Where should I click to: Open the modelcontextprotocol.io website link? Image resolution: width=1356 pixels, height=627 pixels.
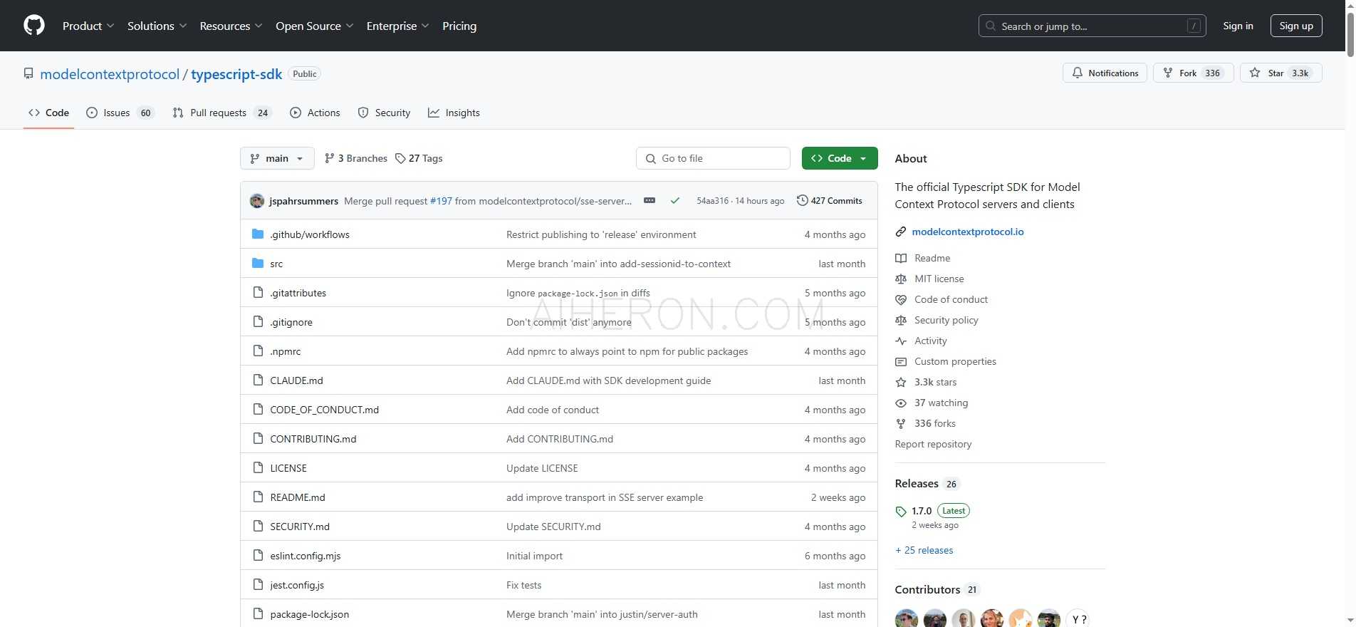tap(967, 232)
